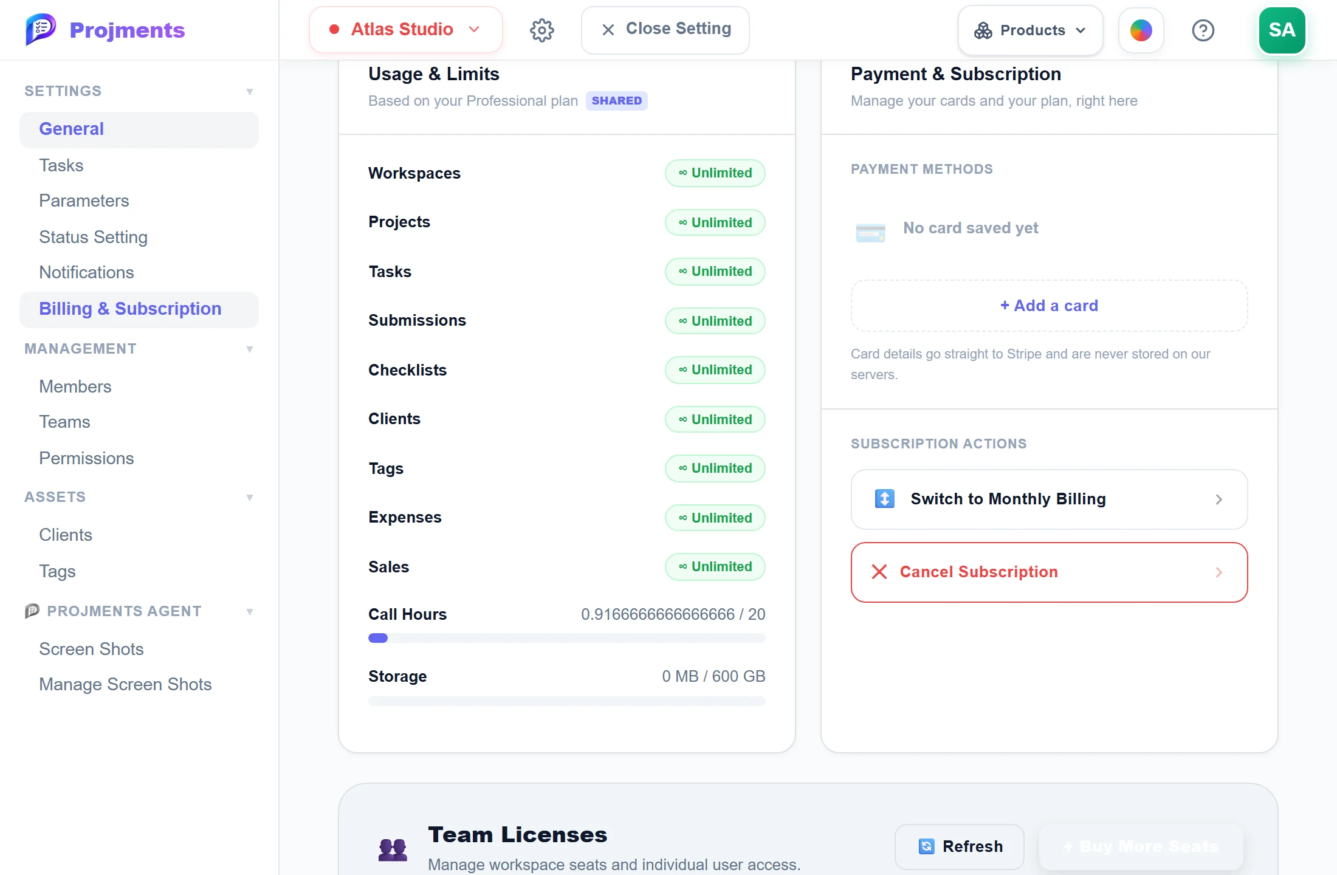This screenshot has width=1337, height=875.
Task: Click the Team Licenses people icon
Action: pos(393,849)
